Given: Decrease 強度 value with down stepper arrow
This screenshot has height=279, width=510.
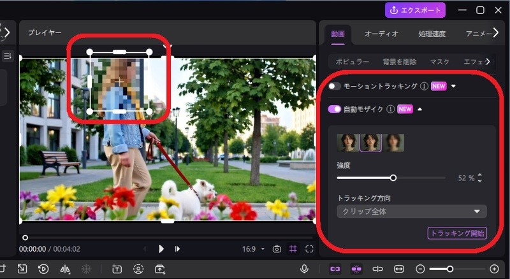Looking at the screenshot, I should coord(480,180).
